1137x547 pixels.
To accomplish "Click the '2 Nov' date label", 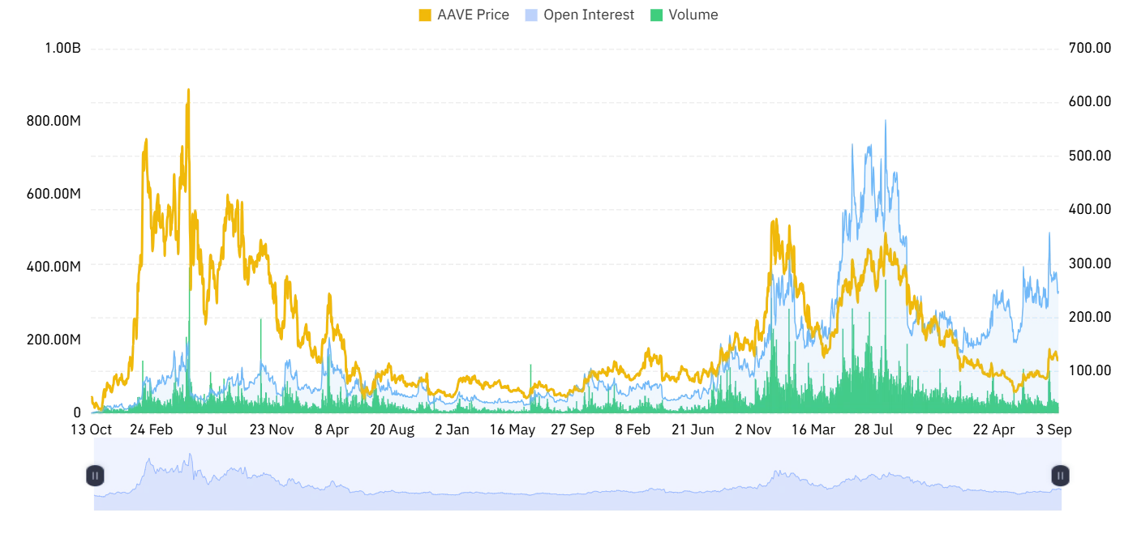I will [x=753, y=429].
